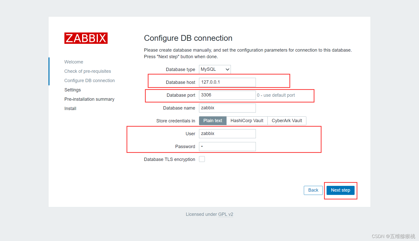This screenshot has width=419, height=241.
Task: Click the Configure DB connection heading
Action: [188, 38]
